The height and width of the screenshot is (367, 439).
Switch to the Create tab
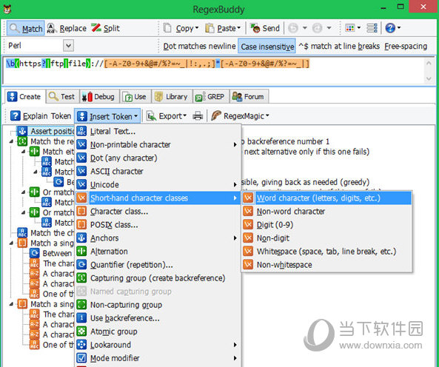24,97
